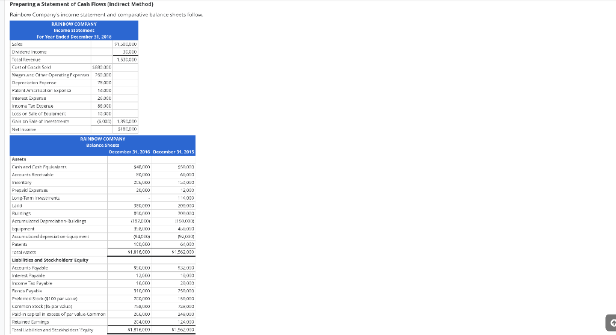Click 'Common Stock ($5 par value)' label
The image size is (616, 335).
point(42,306)
